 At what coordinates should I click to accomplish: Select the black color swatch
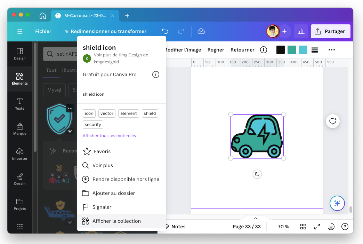click(280, 50)
